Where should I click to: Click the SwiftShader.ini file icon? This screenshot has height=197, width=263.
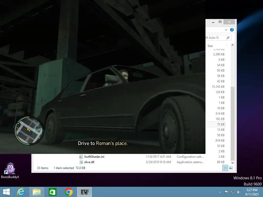(81, 157)
